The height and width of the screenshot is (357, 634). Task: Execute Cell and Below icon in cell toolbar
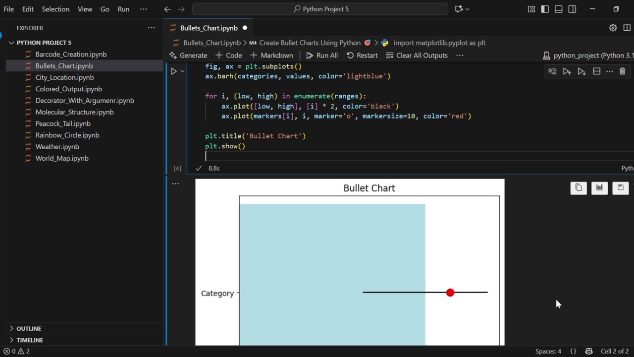[x=581, y=71]
